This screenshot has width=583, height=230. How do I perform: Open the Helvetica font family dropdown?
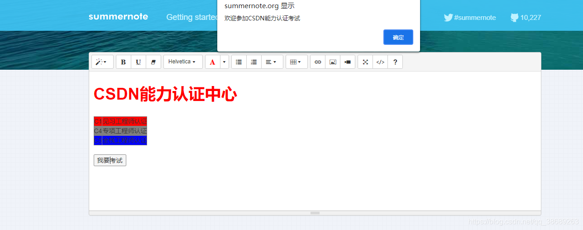point(183,62)
